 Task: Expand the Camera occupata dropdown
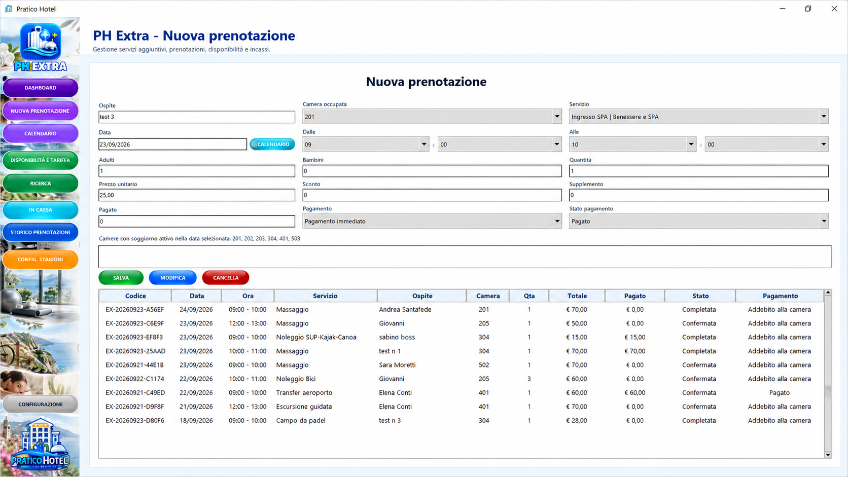coord(557,117)
